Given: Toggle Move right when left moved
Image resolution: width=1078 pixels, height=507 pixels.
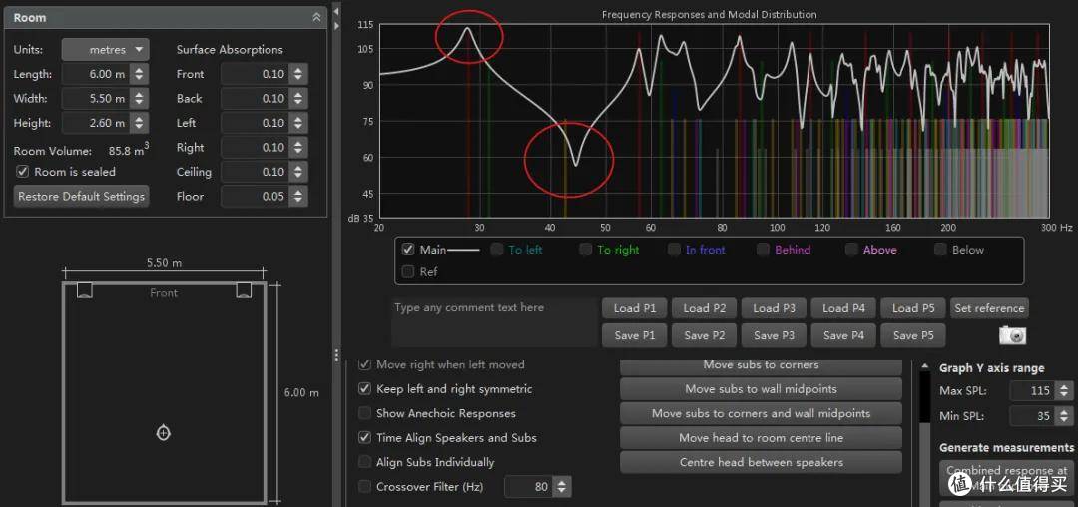Looking at the screenshot, I should pyautogui.click(x=365, y=365).
